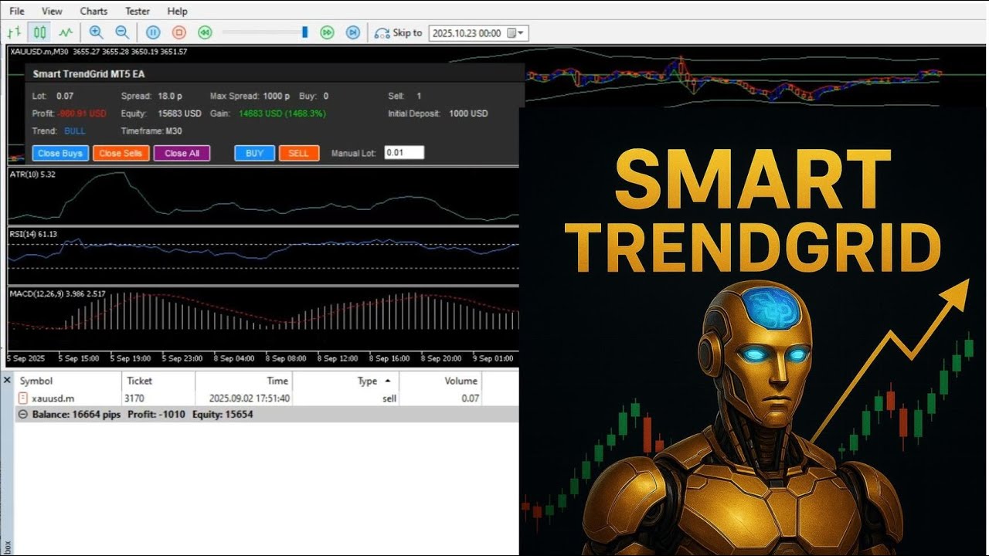Click the ATR(10) indicator label
The height and width of the screenshot is (556, 989).
[x=32, y=175]
